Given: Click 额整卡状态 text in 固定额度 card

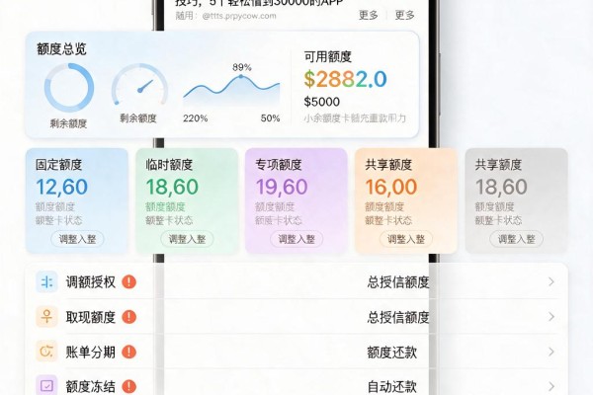Looking at the screenshot, I should click(x=59, y=220).
